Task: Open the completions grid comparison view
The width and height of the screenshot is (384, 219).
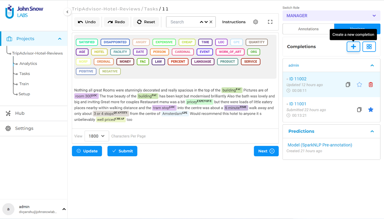Action: 369,47
